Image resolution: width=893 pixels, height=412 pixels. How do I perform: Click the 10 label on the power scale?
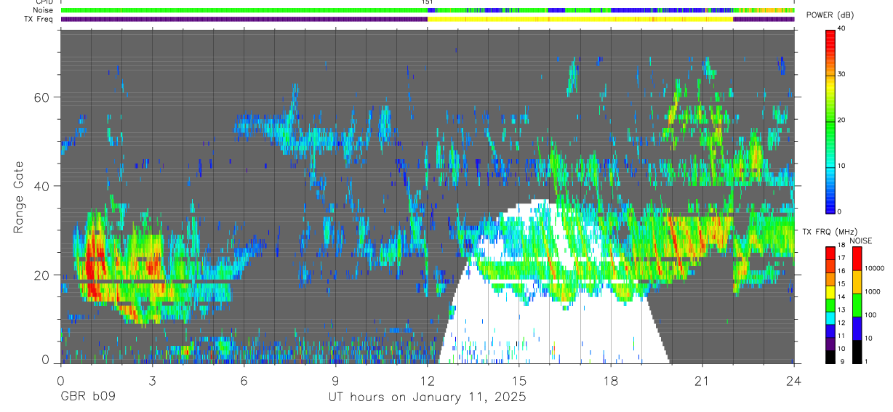click(841, 166)
